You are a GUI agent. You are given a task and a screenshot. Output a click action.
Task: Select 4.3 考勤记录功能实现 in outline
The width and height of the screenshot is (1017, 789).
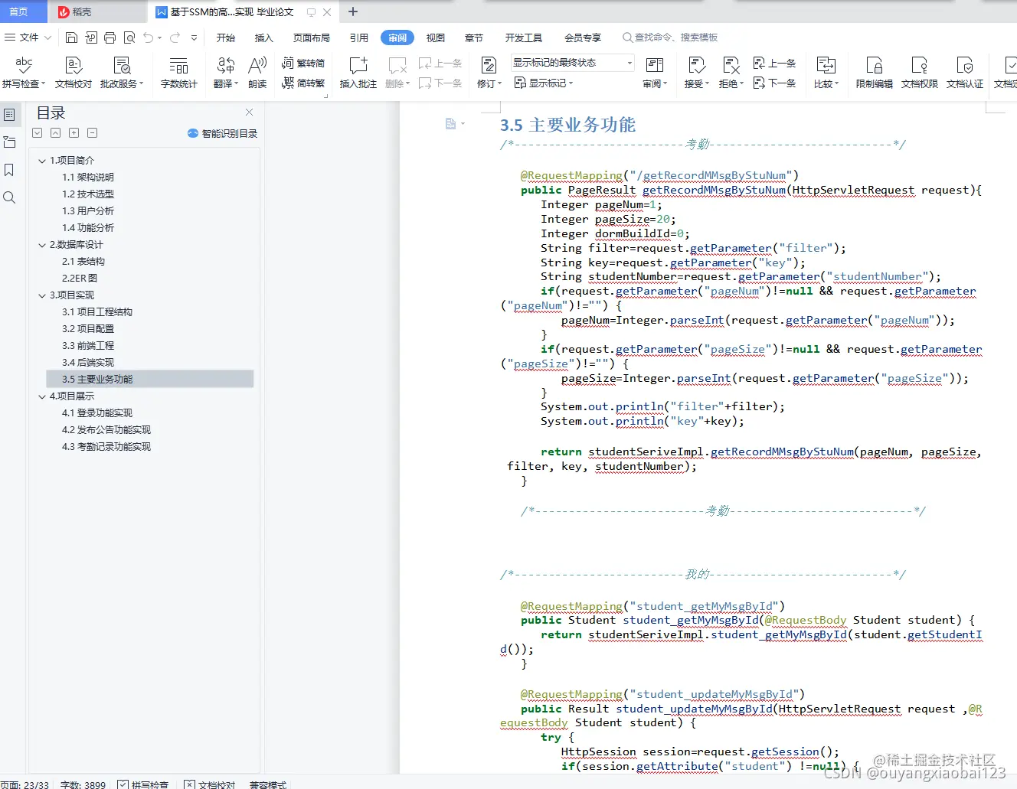pos(106,447)
